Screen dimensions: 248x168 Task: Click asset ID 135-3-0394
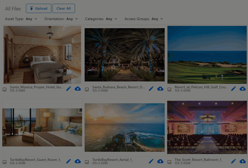(182, 163)
